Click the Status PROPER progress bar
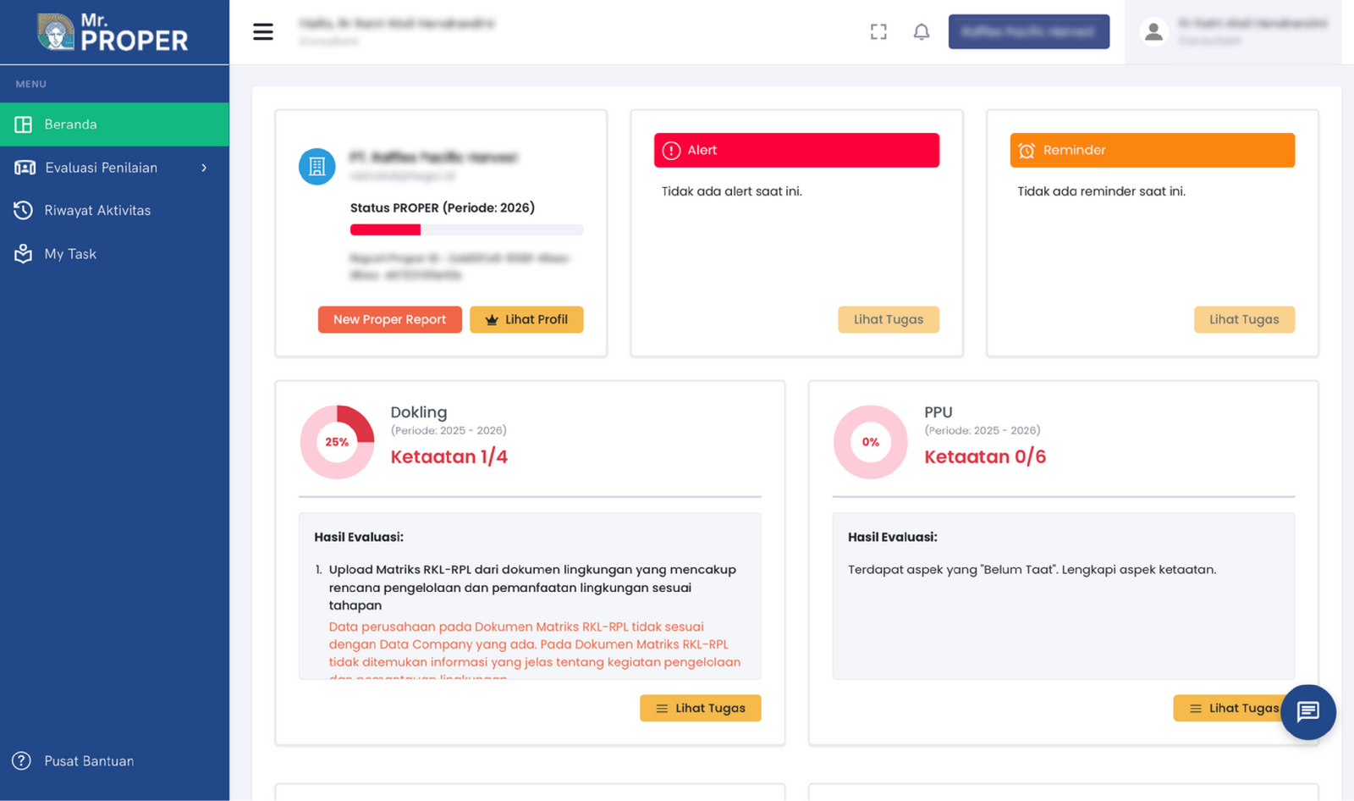 click(466, 229)
